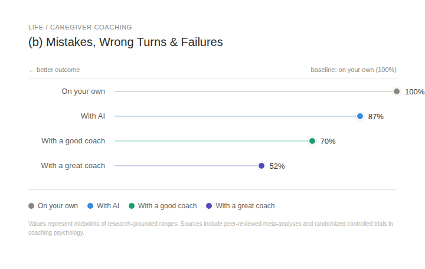This screenshot has width=425, height=269.
Task: Click the 87% value label
Action: tap(375, 117)
